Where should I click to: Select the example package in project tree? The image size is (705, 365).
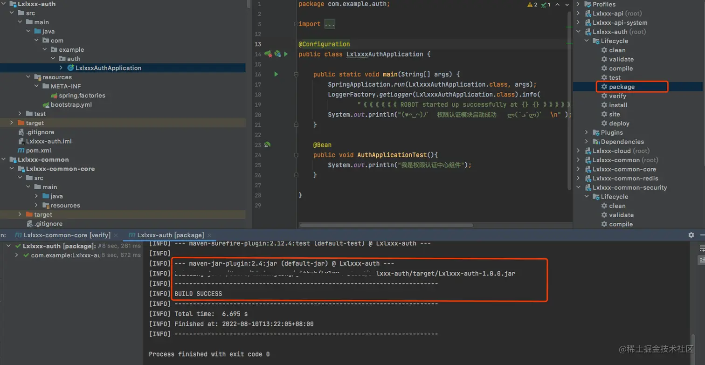point(71,50)
